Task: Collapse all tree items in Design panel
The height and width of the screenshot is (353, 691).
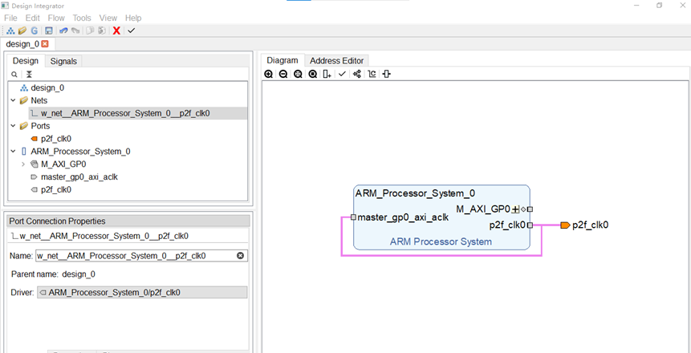Action: 29,75
